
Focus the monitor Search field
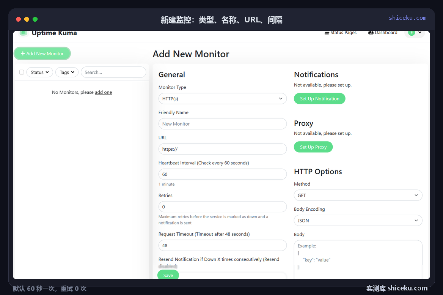pos(113,72)
